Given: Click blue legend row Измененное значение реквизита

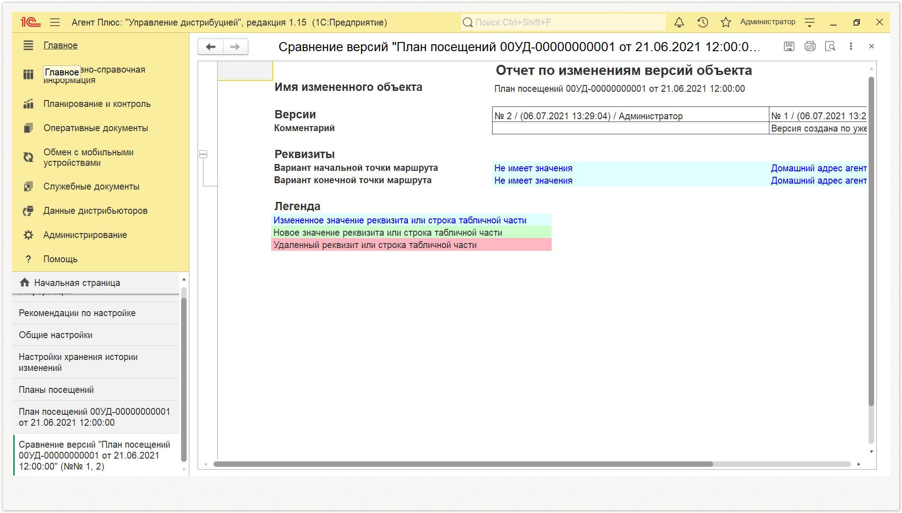Looking at the screenshot, I should tap(411, 220).
